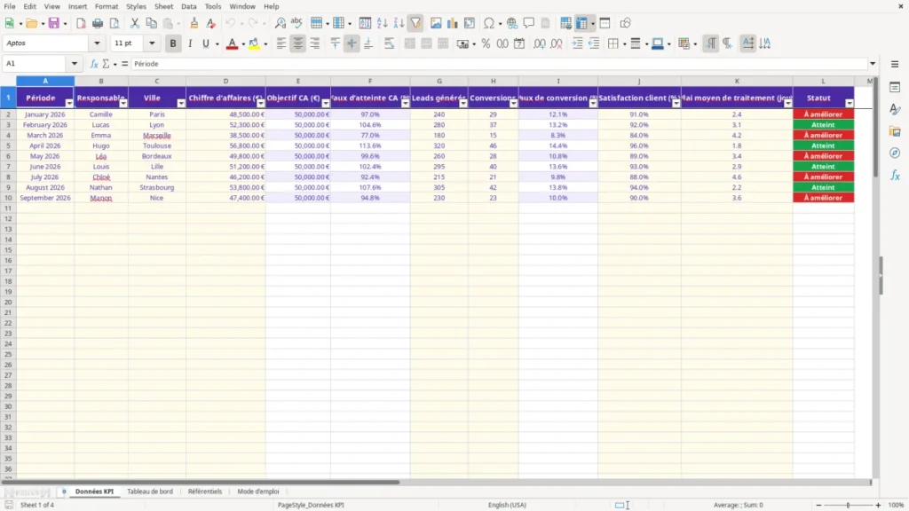Open the sidebar Gallery icon
The width and height of the screenshot is (909, 511).
895,131
